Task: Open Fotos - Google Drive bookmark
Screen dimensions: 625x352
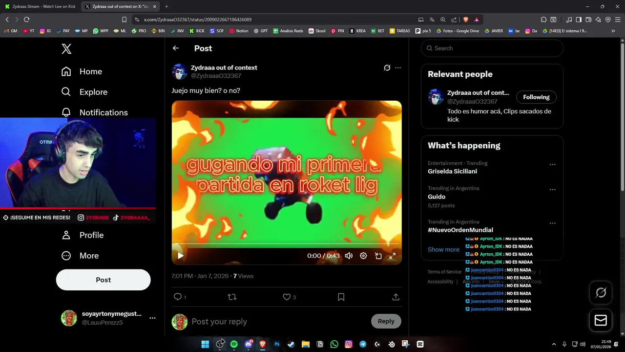Action: coord(458,31)
